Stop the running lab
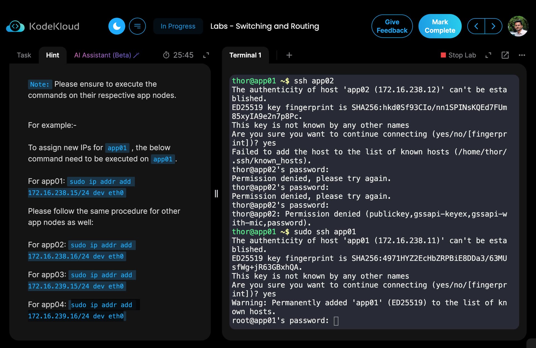The width and height of the screenshot is (536, 348). 458,55
